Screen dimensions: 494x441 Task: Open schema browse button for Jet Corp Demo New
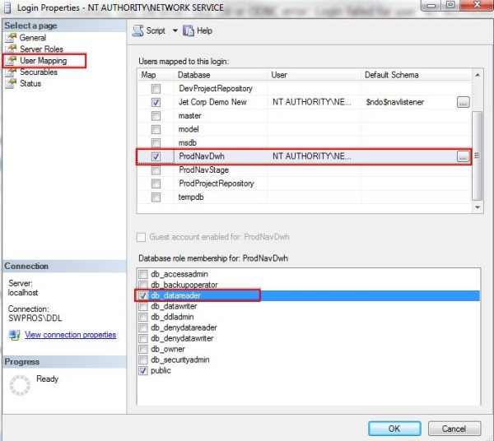[x=463, y=102]
